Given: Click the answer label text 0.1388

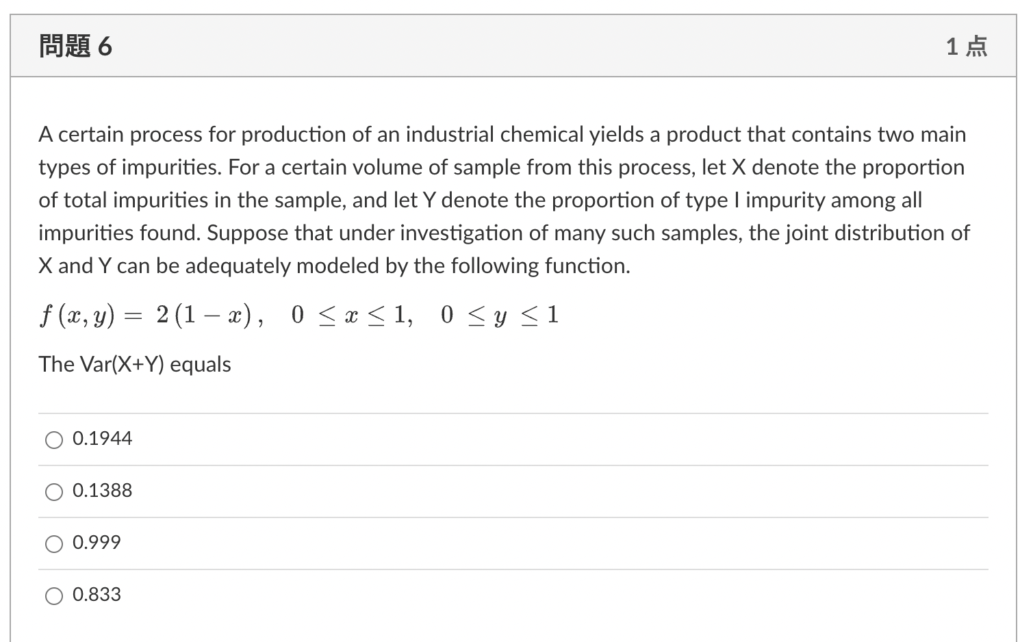Looking at the screenshot, I should pyautogui.click(x=103, y=491).
